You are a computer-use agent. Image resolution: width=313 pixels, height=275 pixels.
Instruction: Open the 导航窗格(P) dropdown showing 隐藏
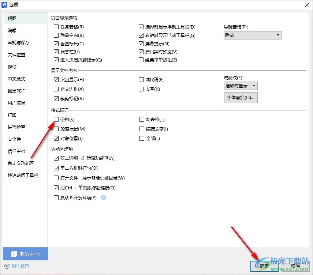[253, 35]
